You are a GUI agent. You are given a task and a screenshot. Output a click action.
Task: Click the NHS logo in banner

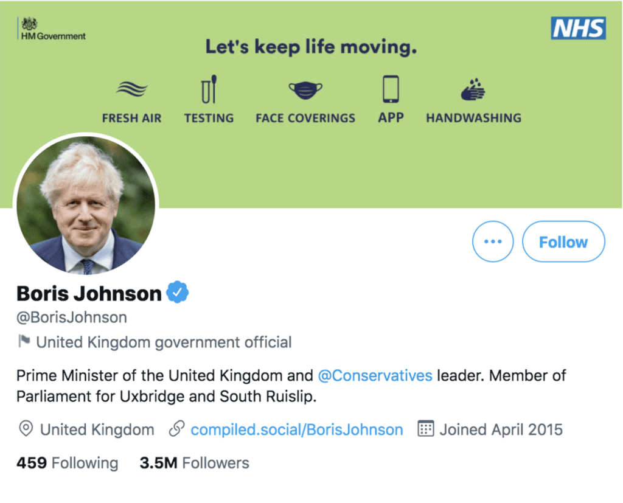pyautogui.click(x=578, y=28)
